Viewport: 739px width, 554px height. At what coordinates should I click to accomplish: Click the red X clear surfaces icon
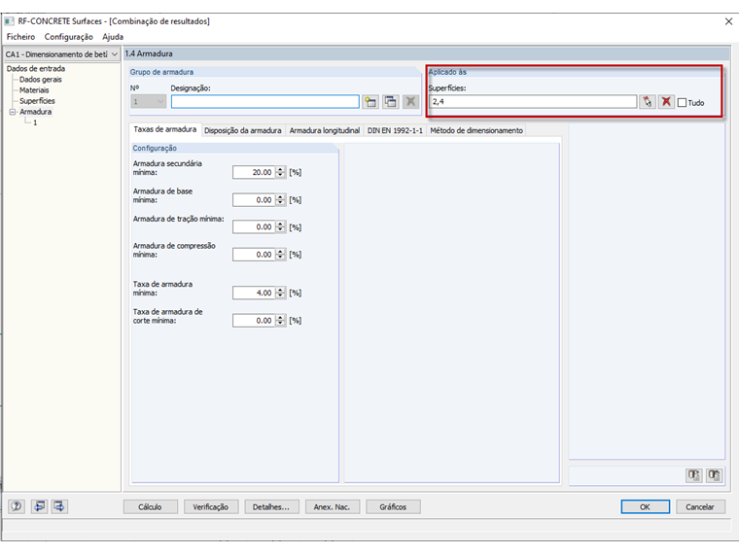pyautogui.click(x=666, y=102)
